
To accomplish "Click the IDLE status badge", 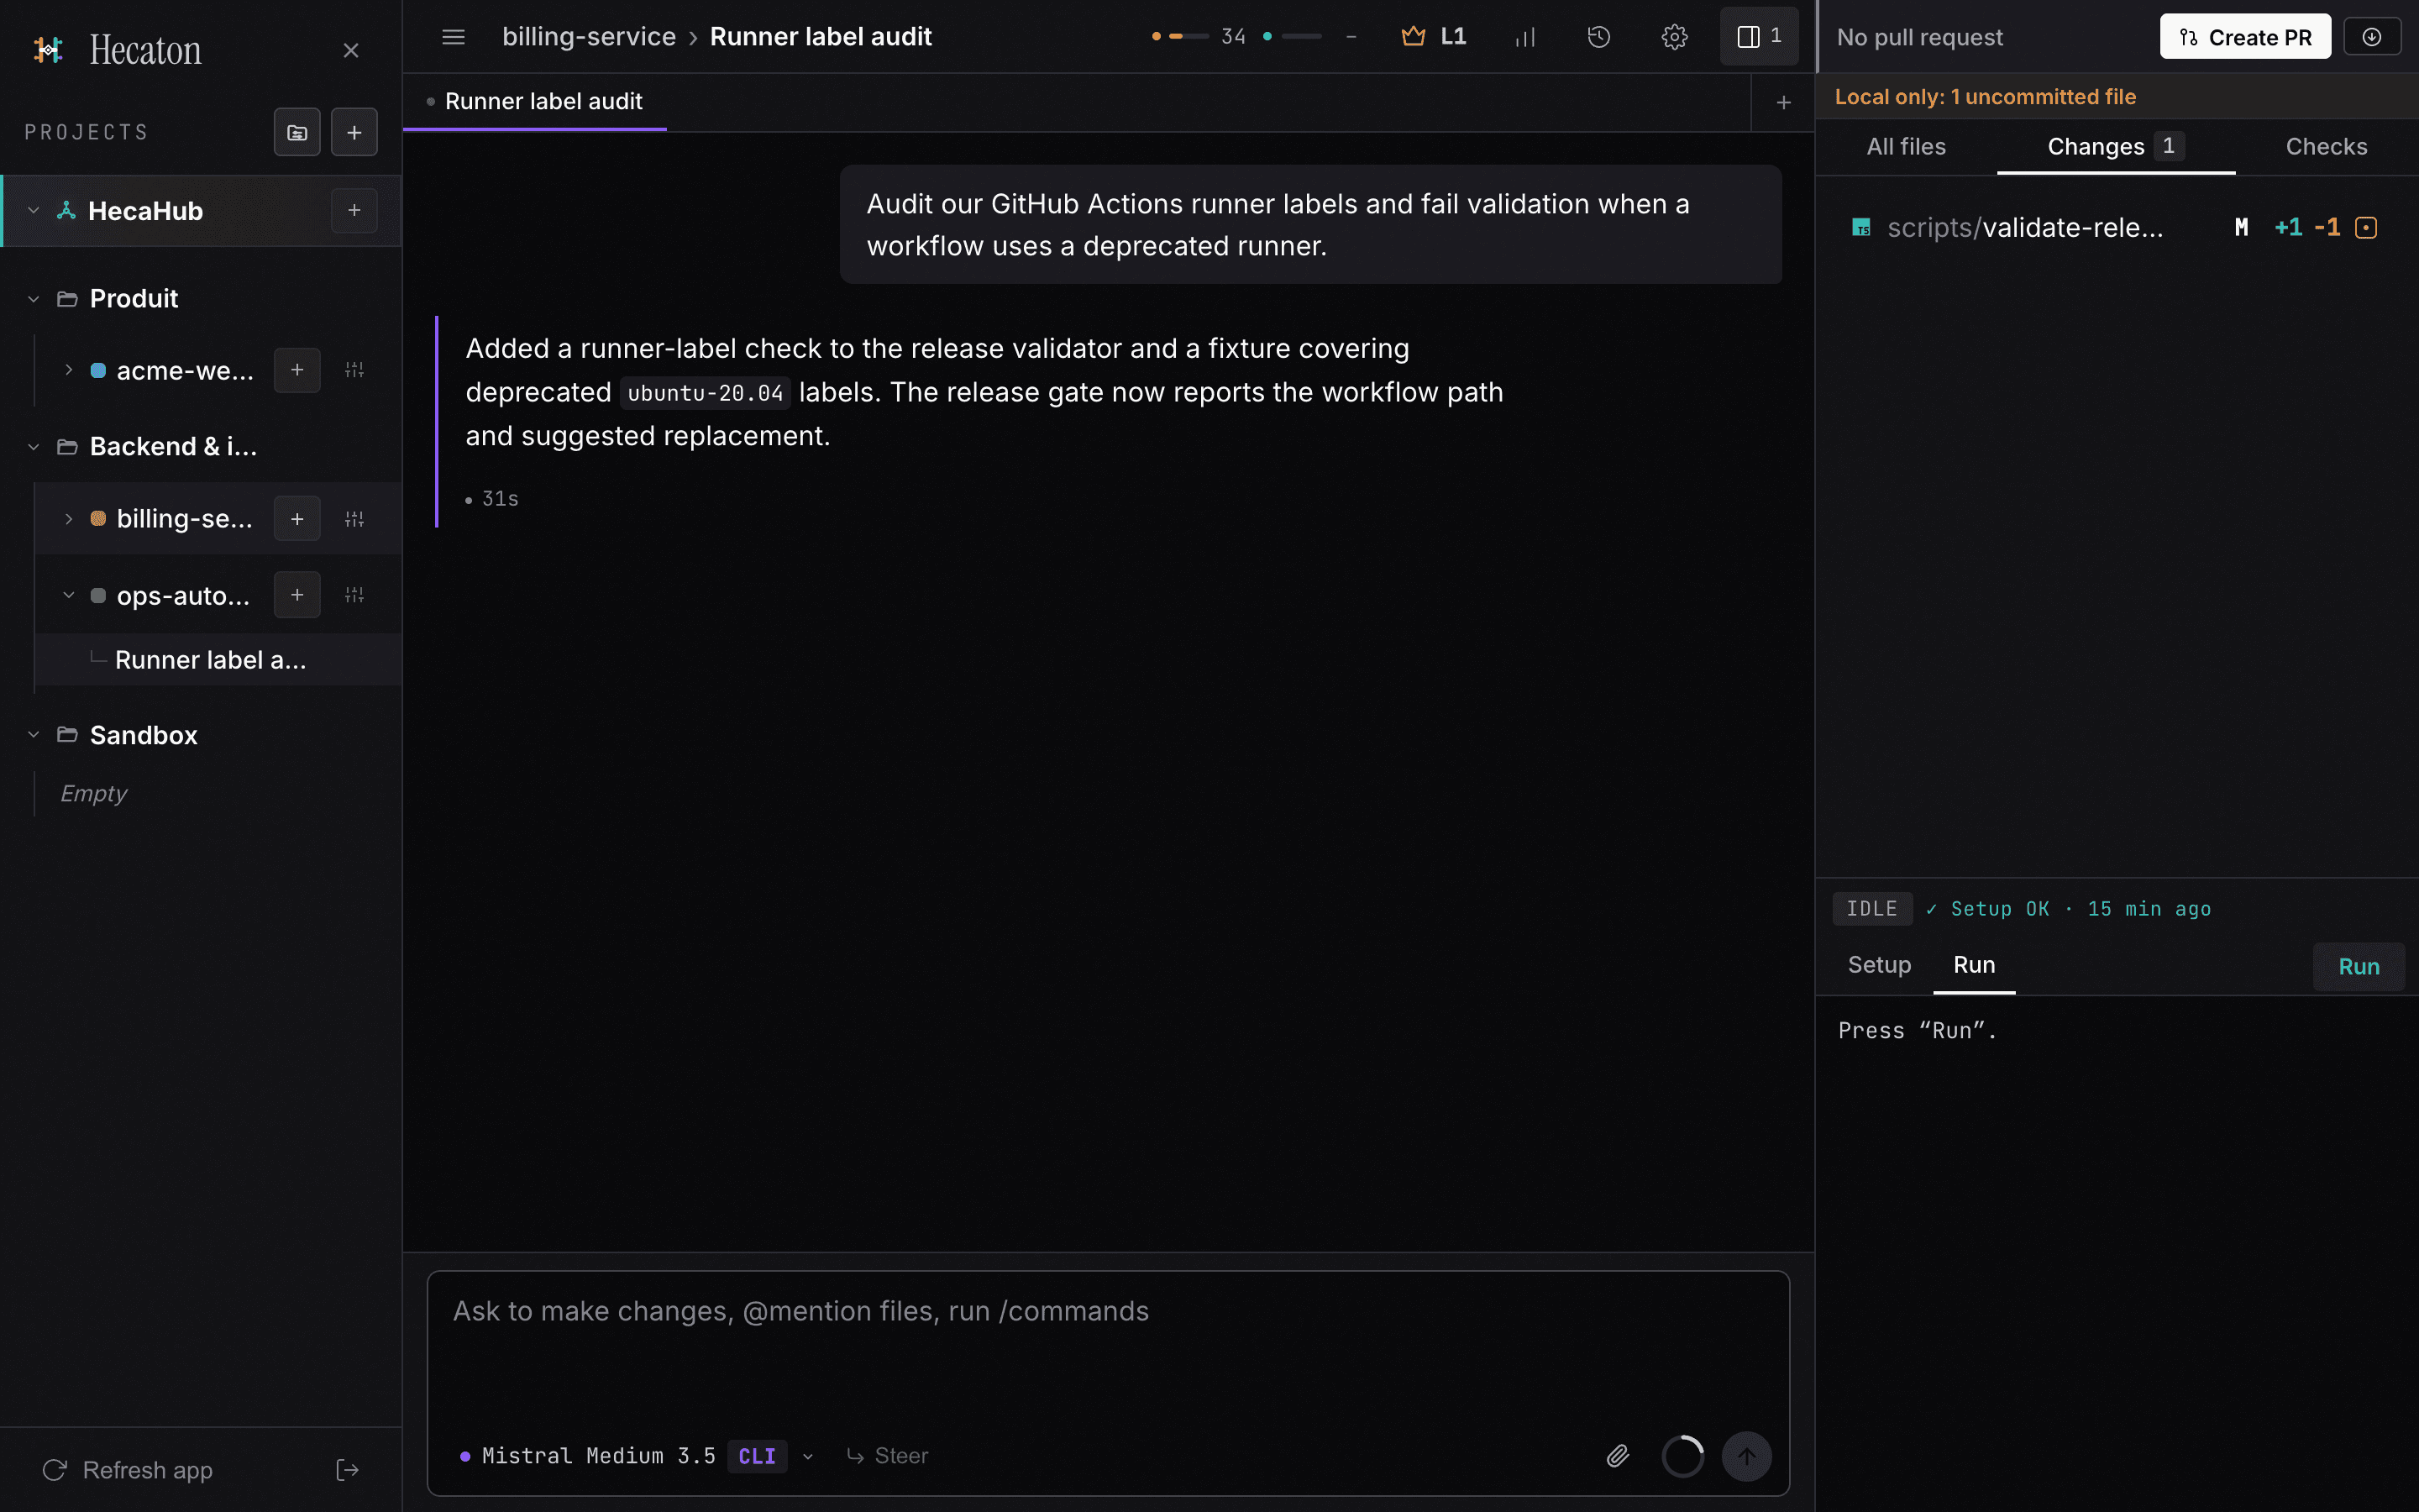I will (1871, 909).
